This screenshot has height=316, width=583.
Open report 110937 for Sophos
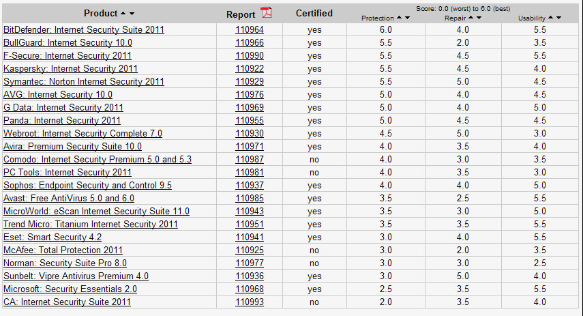250,186
